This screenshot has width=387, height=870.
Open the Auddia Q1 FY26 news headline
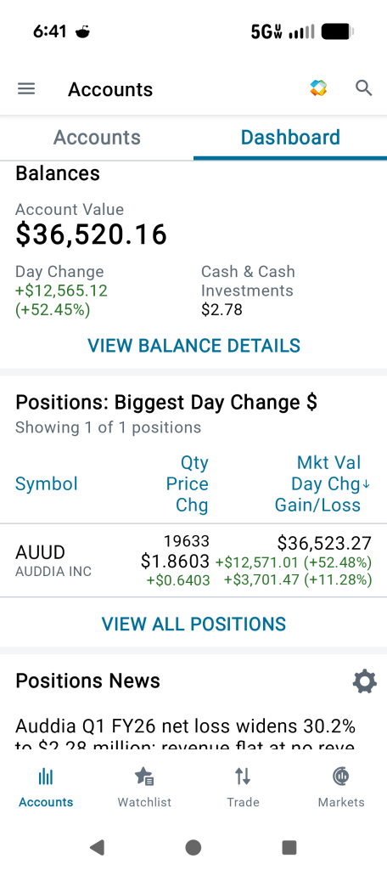coord(186,734)
